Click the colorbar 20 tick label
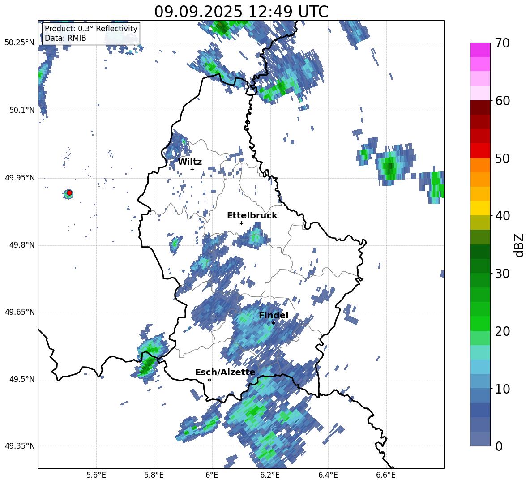530x484 pixels. point(502,331)
